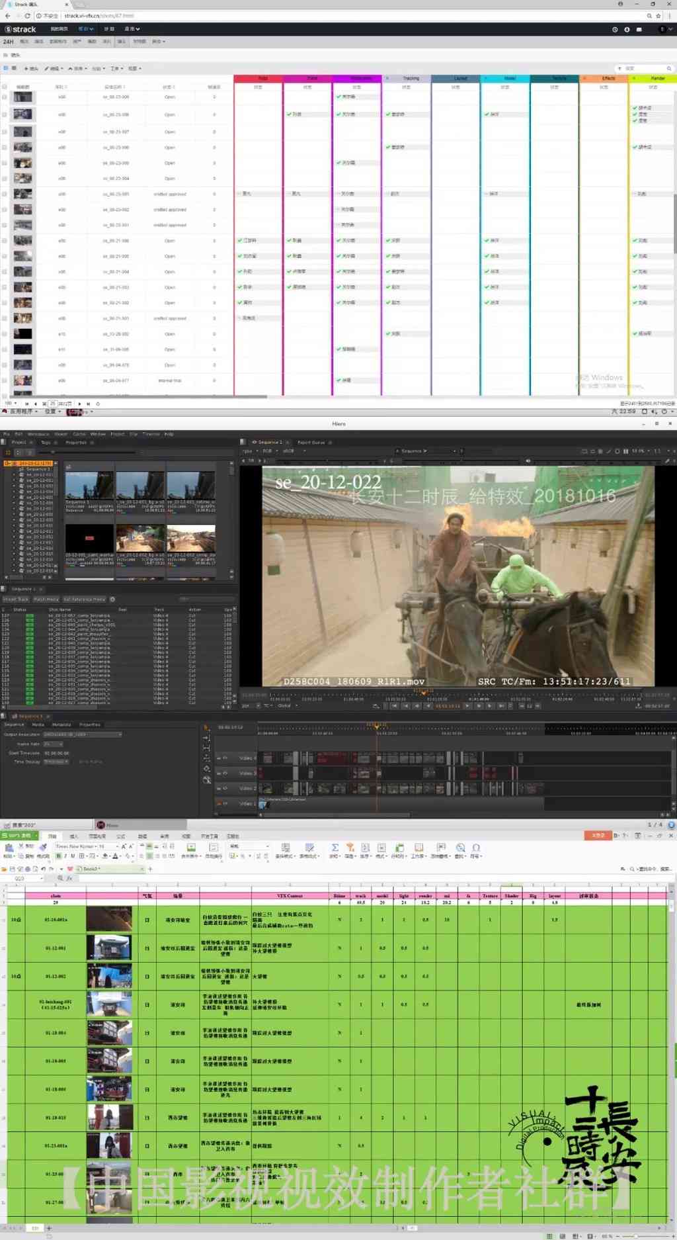The width and height of the screenshot is (677, 1240).
Task: Click the strack logo in header
Action: click(20, 29)
